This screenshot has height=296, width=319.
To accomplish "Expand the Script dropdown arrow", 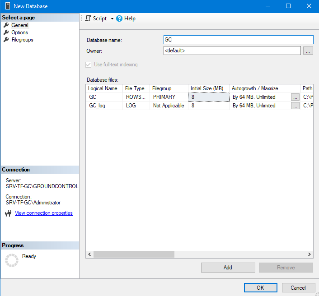I will [x=112, y=19].
